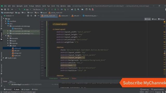Click the Button breadcrumb below editor
Viewport: 166px width, 93px height.
click(x=74, y=78)
